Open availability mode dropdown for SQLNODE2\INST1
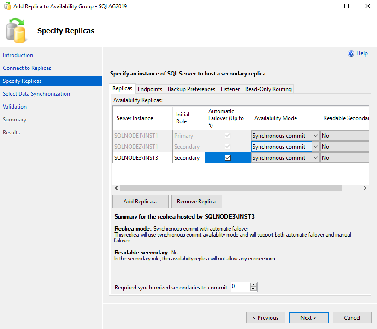This screenshot has height=329, width=377. (315, 147)
